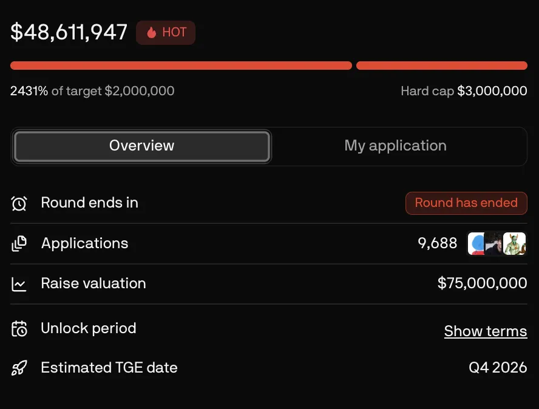Image resolution: width=539 pixels, height=409 pixels.
Task: Click the calendar clock icon beside Unlock period
Action: (19, 329)
